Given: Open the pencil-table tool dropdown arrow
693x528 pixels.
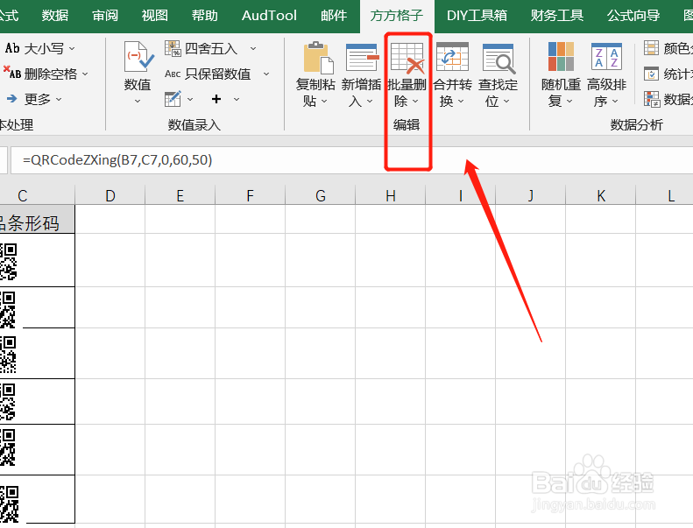Looking at the screenshot, I should [190, 100].
